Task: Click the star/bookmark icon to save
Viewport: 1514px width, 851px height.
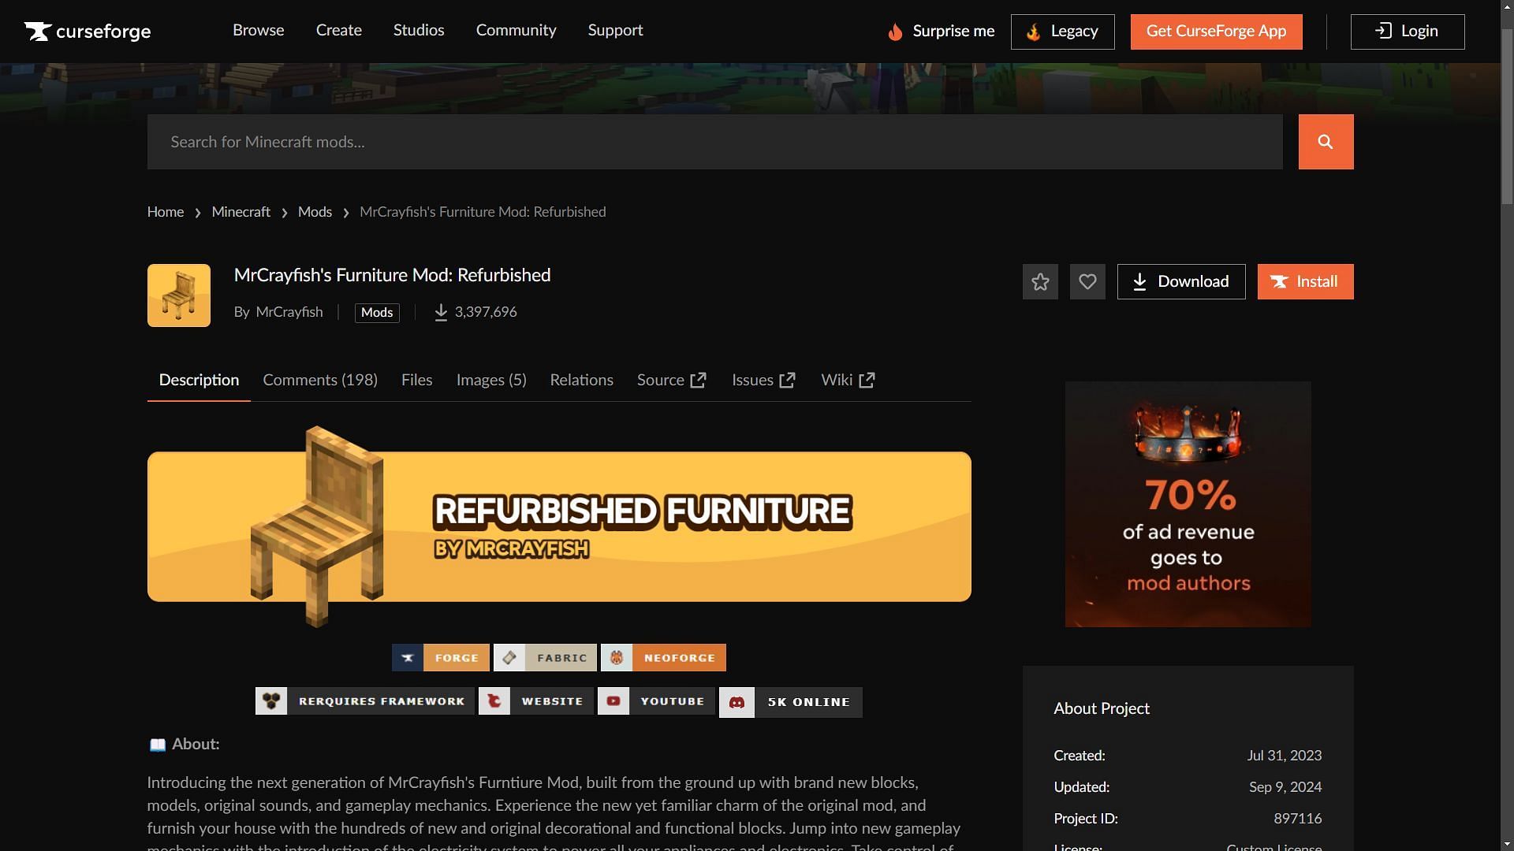Action: pyautogui.click(x=1040, y=281)
